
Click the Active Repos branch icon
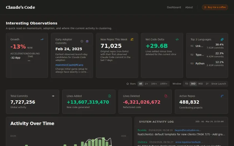point(222,96)
